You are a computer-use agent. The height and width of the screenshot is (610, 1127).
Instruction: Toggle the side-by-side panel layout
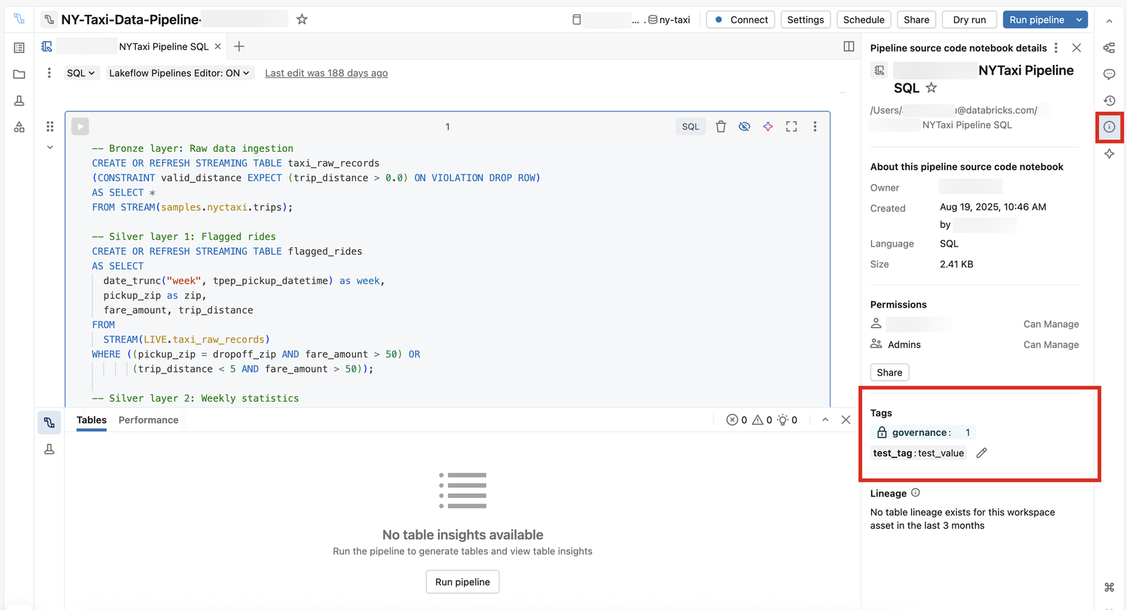click(849, 46)
